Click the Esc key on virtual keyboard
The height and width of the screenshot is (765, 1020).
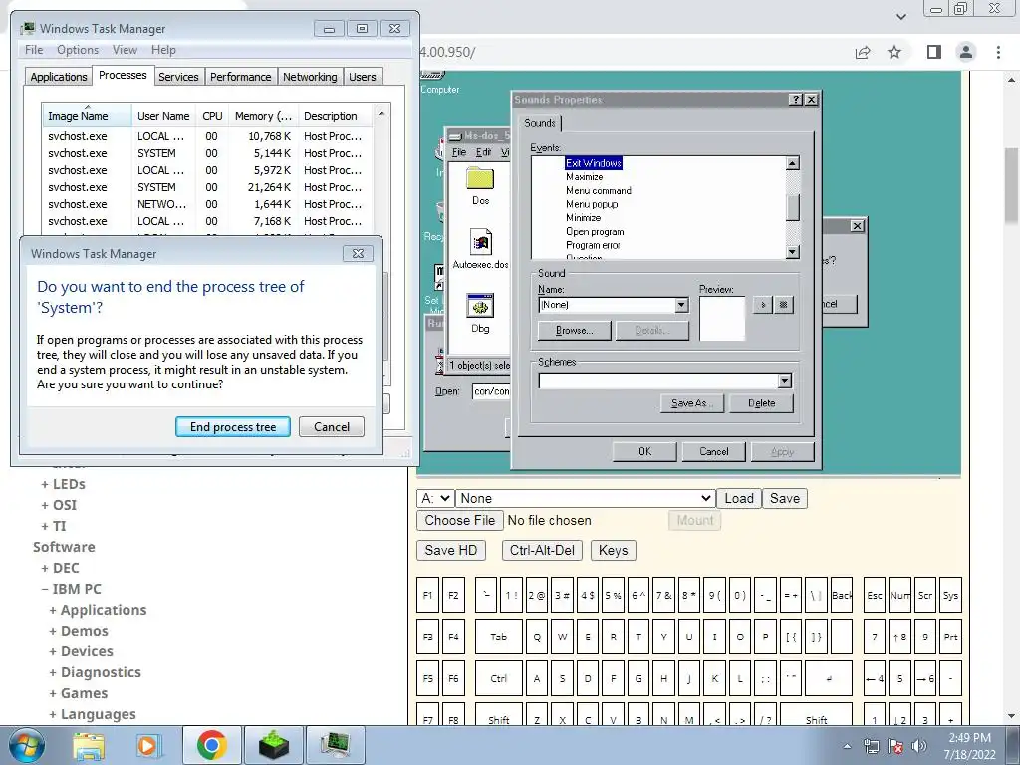click(x=875, y=595)
